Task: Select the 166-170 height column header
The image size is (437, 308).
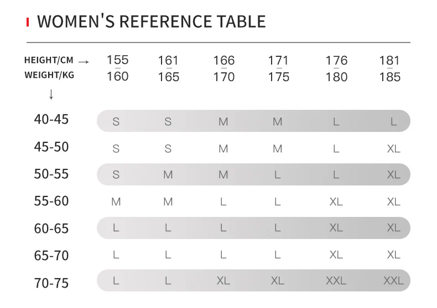Action: point(224,68)
